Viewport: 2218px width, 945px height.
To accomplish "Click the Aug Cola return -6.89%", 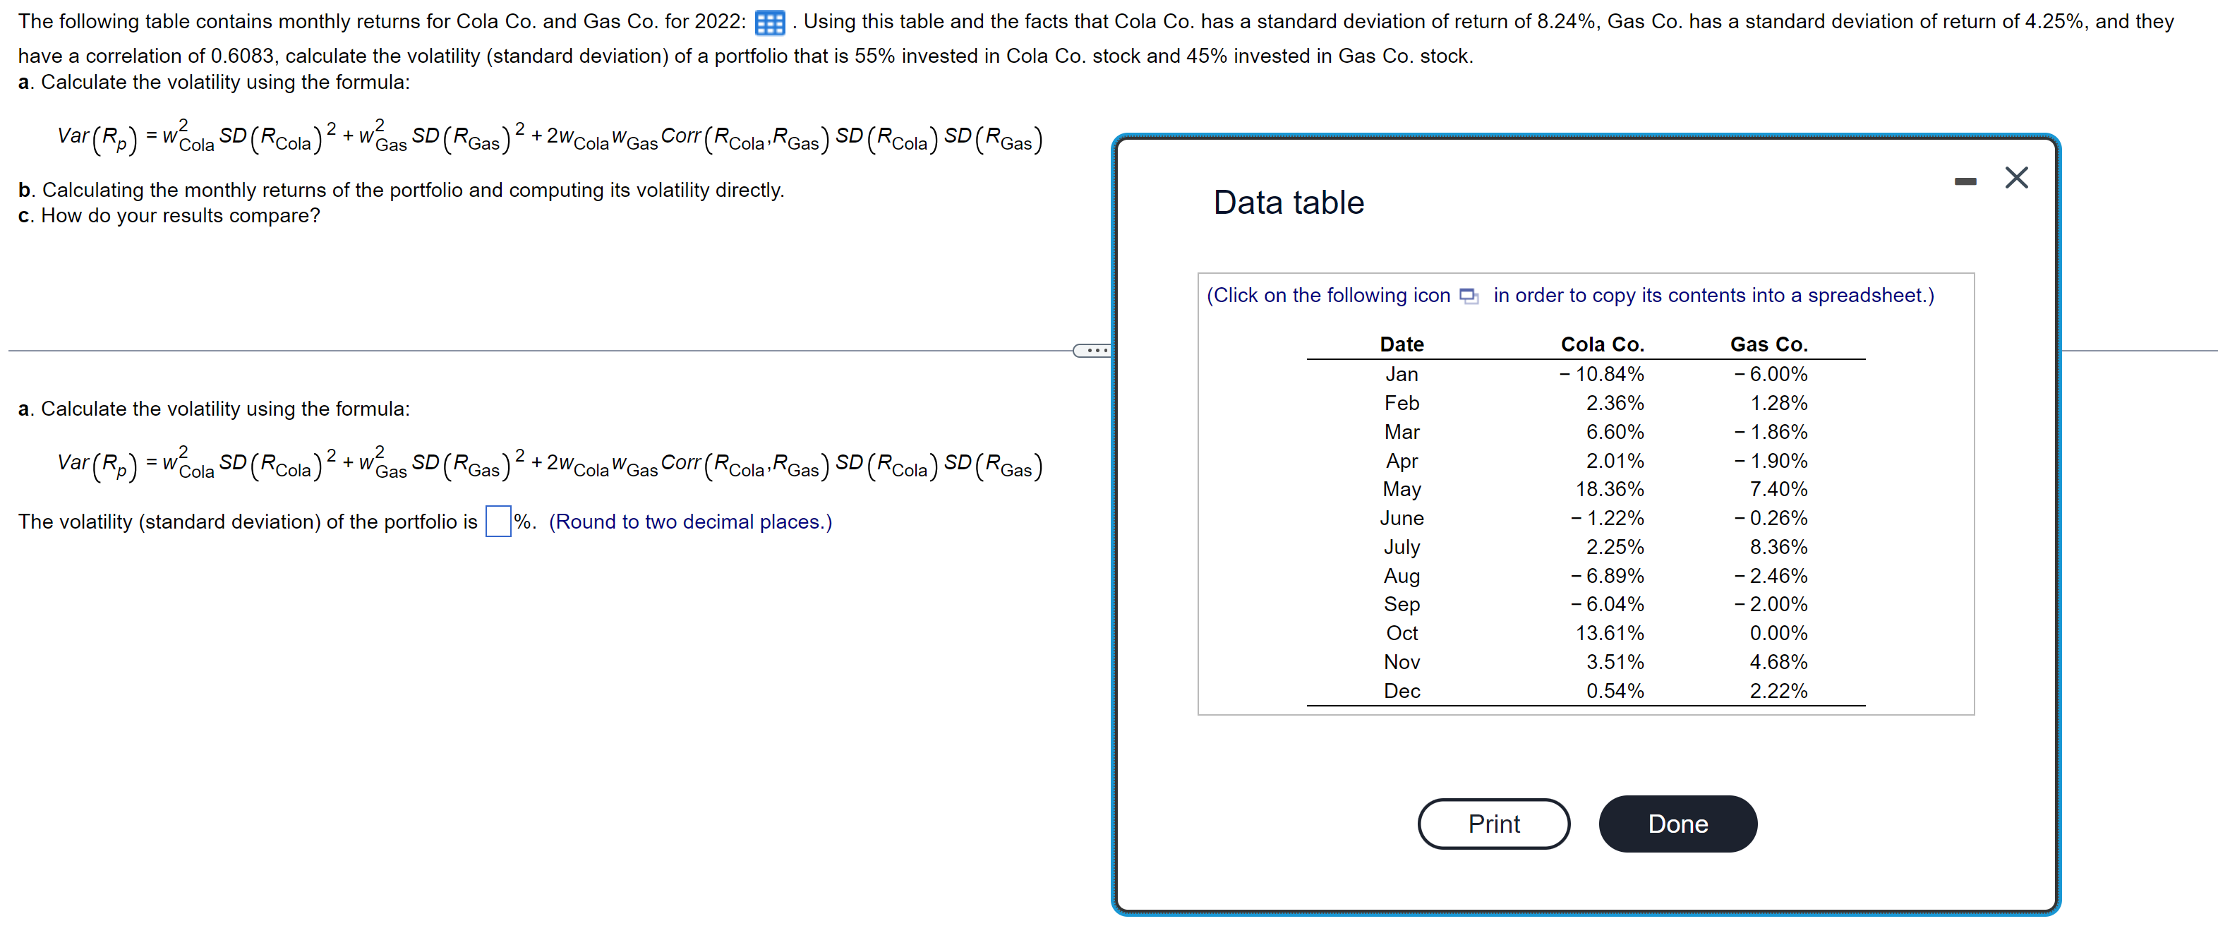I will tap(1607, 575).
